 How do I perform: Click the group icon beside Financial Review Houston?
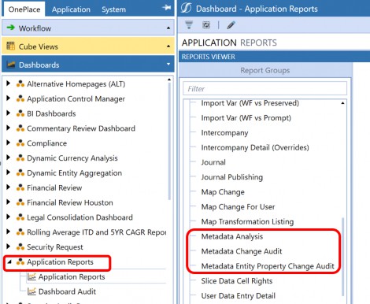pos(20,202)
